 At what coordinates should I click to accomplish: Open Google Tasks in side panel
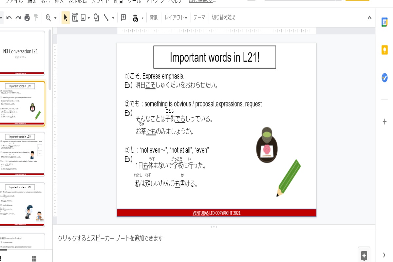click(x=384, y=78)
